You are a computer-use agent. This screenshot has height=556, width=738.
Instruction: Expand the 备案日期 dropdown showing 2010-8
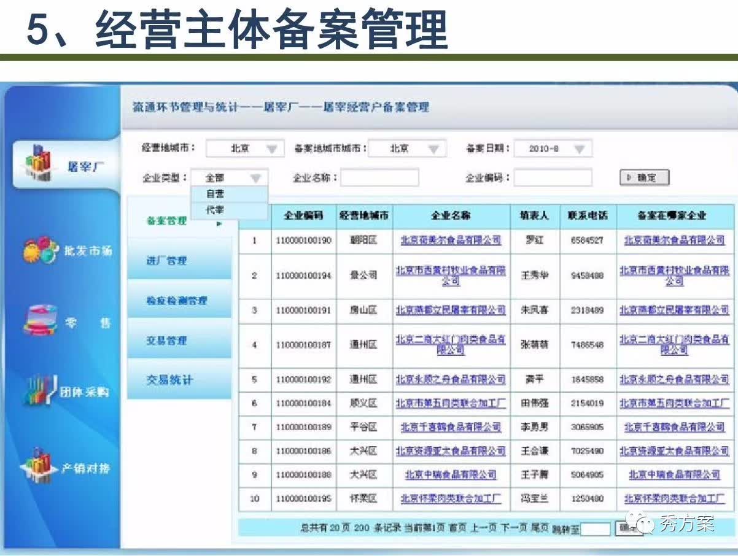click(x=553, y=149)
